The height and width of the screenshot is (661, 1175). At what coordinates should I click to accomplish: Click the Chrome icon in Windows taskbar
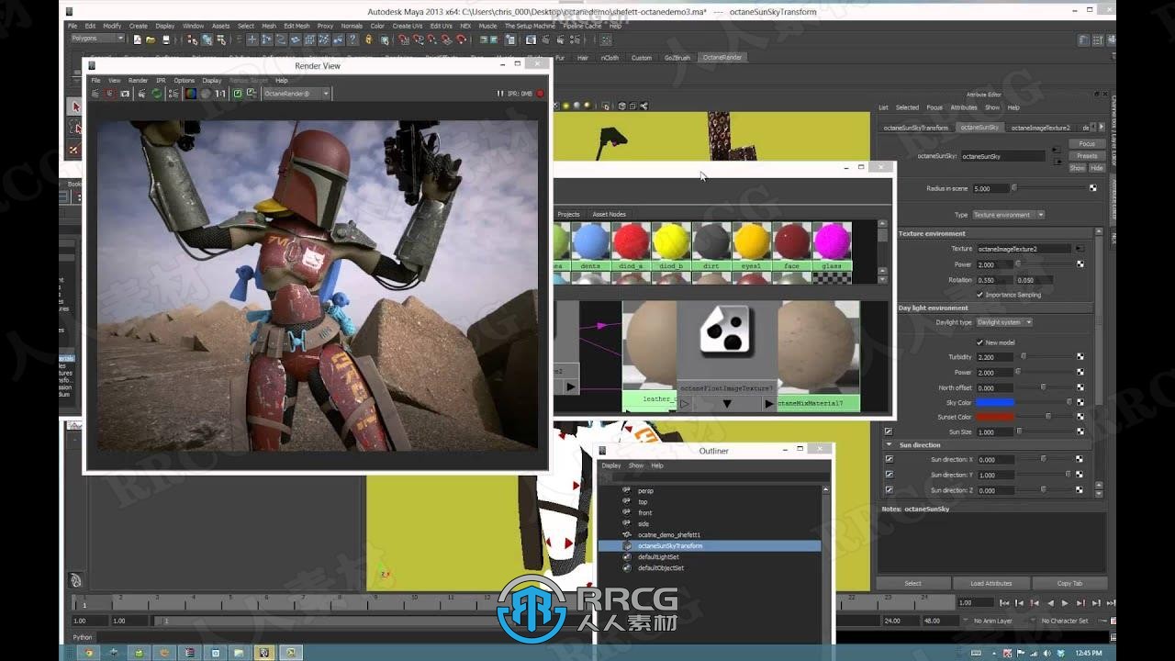[89, 653]
